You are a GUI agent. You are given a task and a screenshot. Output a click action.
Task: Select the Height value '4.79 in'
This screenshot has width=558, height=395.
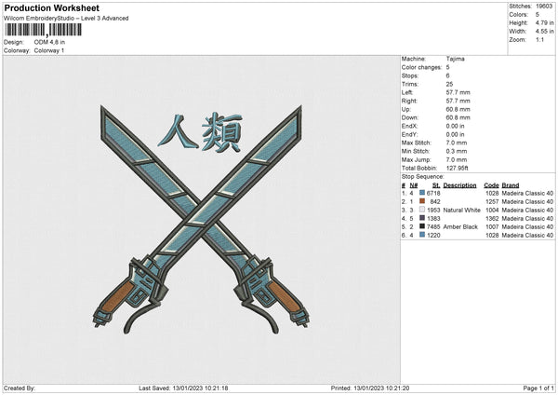click(544, 22)
